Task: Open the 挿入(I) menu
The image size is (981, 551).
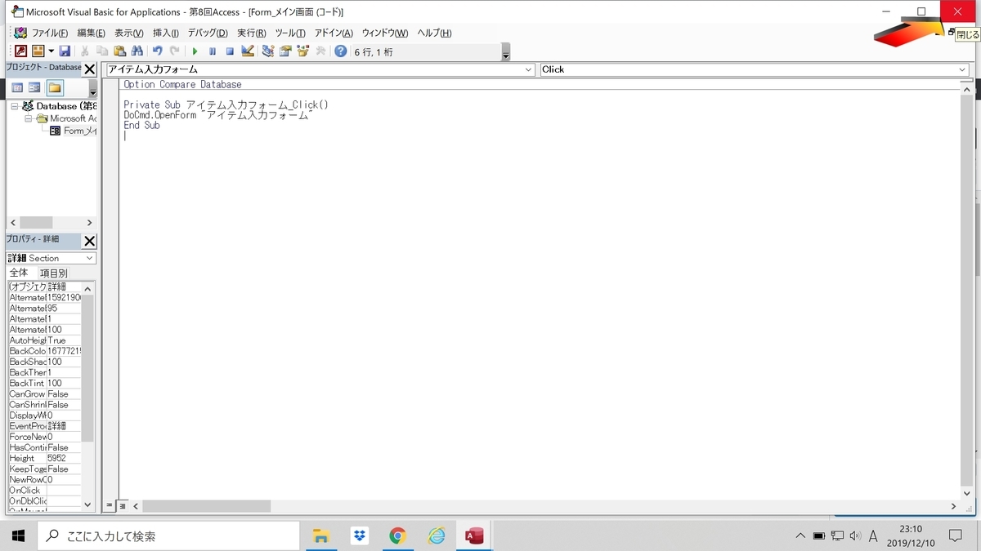Action: pyautogui.click(x=165, y=33)
